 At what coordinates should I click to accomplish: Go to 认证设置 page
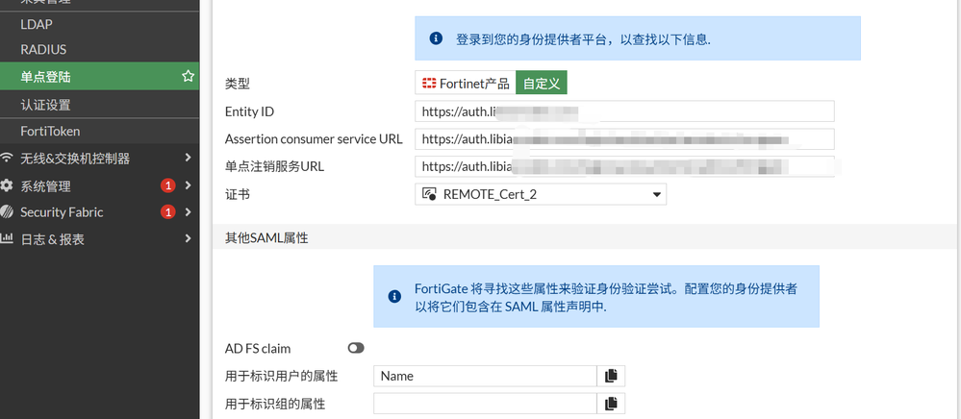point(45,104)
